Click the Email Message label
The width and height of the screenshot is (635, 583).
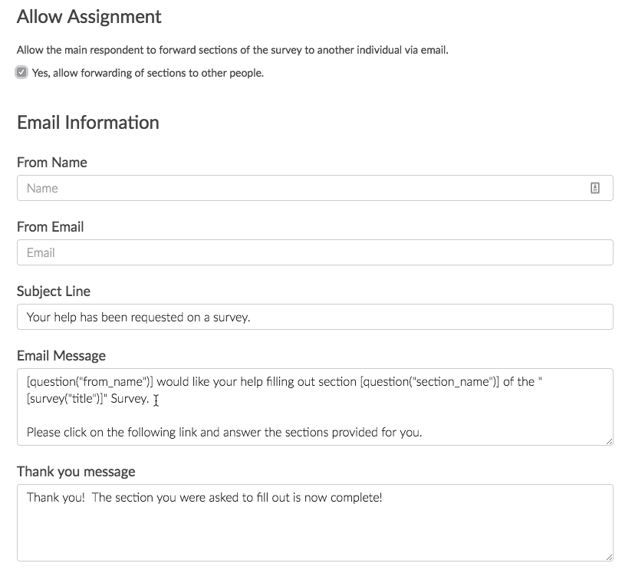coord(61,356)
